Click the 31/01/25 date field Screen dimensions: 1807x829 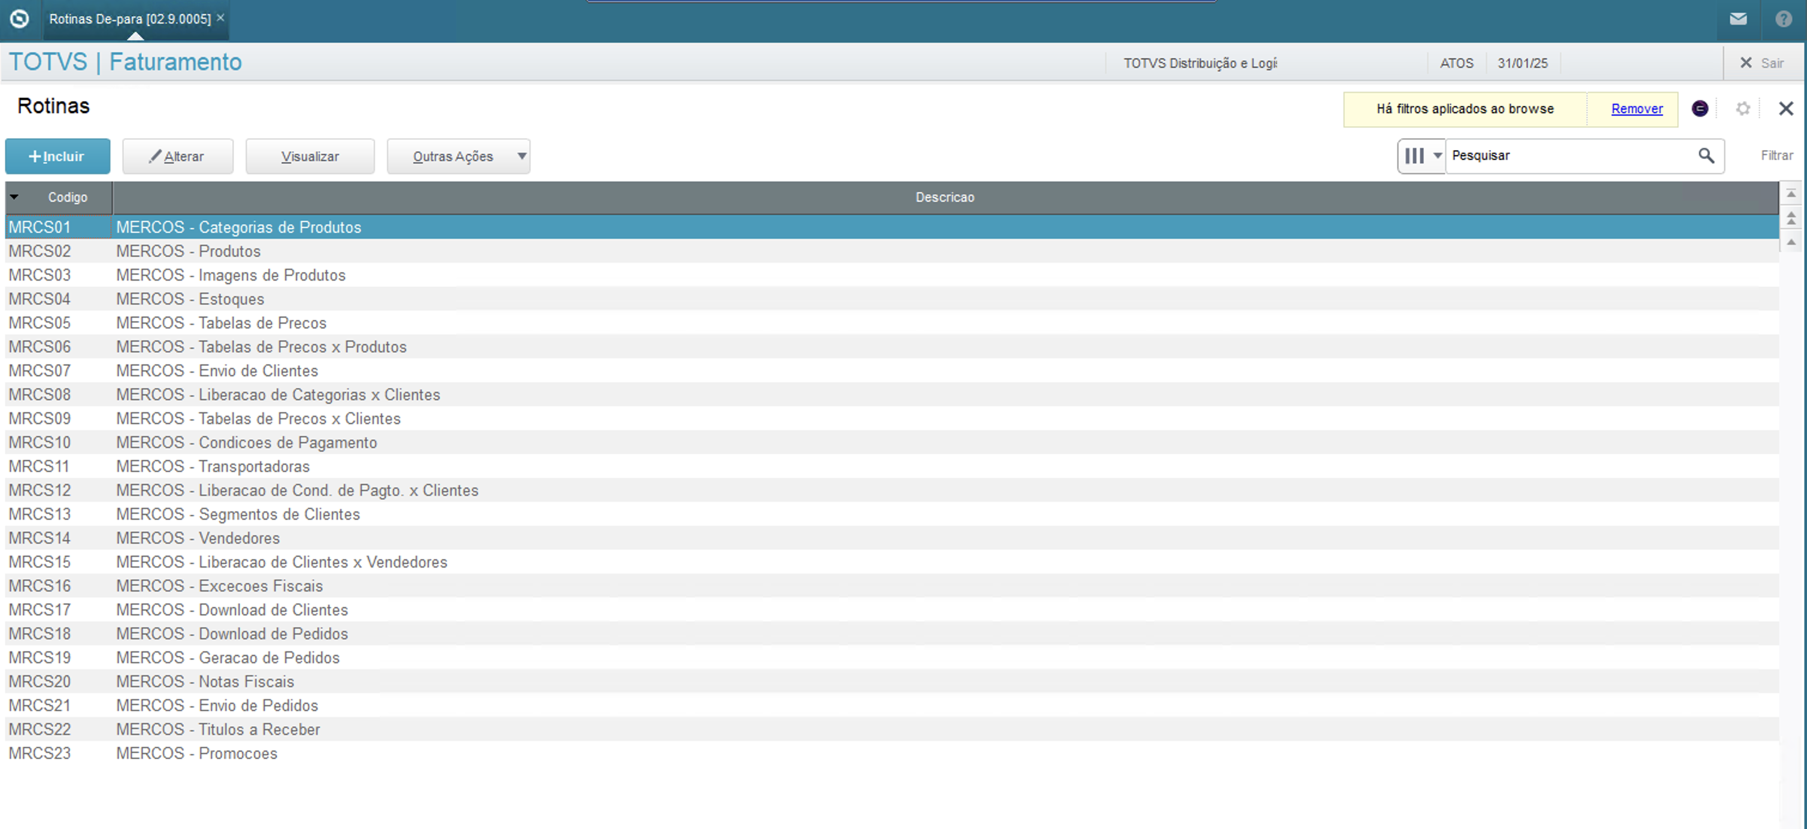tap(1522, 63)
